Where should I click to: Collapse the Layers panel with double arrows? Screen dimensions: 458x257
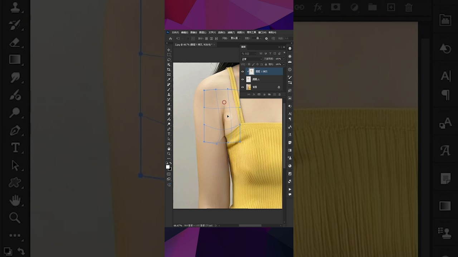point(279,47)
